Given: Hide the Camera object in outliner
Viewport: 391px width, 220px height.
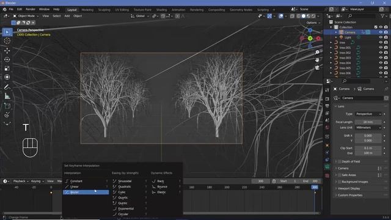Looking at the screenshot, I should pos(381,32).
